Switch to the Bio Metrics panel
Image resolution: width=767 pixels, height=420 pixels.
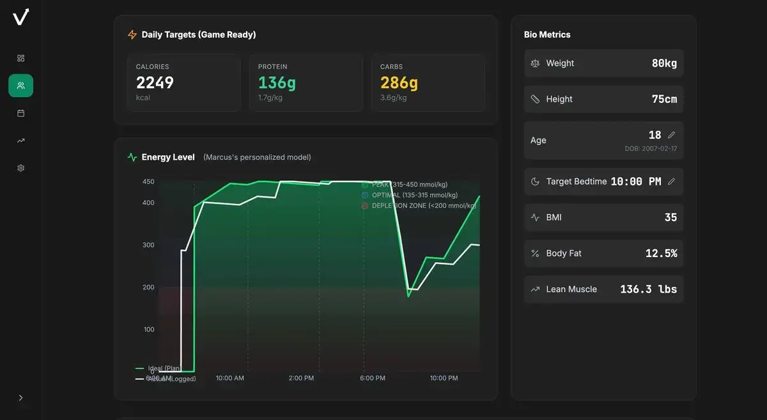point(546,35)
